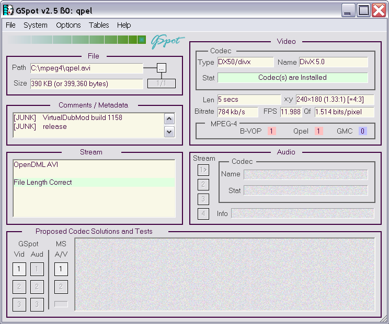
Task: Click the B-VOP indicator showing 1
Action: click(x=271, y=131)
